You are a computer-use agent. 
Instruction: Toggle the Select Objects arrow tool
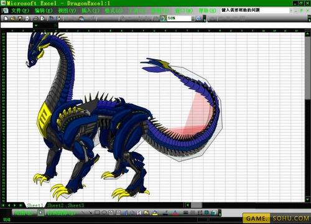[41, 213]
